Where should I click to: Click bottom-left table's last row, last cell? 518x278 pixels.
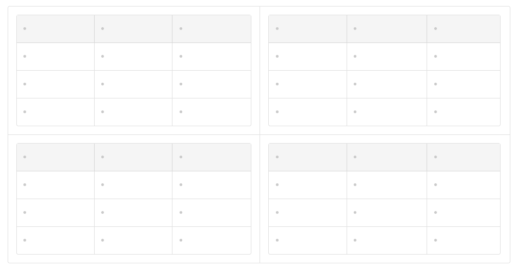(212, 240)
